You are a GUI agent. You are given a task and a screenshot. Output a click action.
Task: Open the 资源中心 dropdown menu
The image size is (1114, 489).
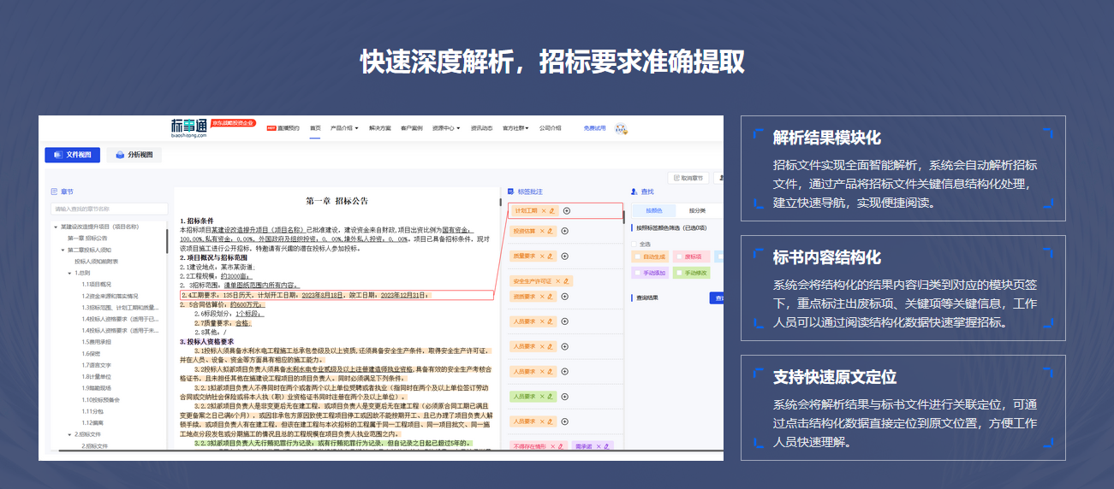[446, 128]
